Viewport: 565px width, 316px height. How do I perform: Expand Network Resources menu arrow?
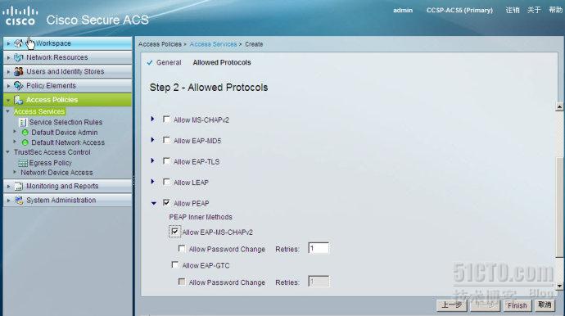tap(9, 57)
